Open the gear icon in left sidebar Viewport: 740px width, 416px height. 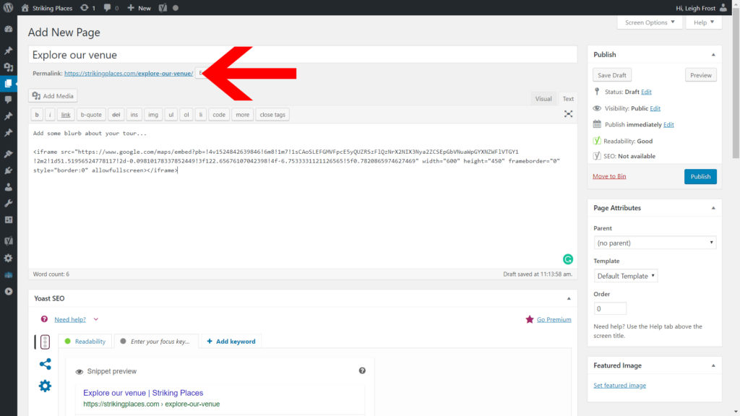point(9,258)
